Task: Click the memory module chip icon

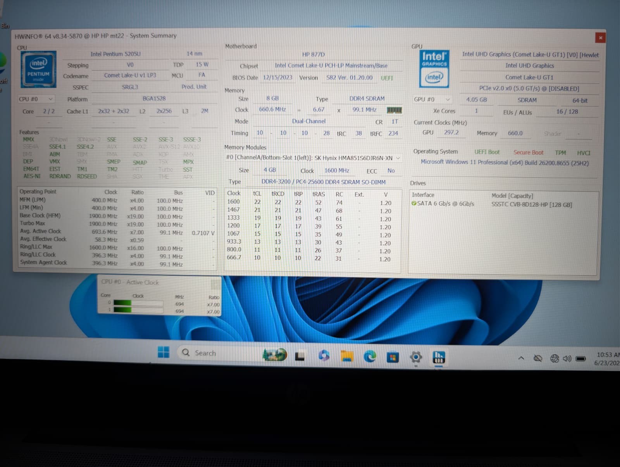Action: point(394,110)
